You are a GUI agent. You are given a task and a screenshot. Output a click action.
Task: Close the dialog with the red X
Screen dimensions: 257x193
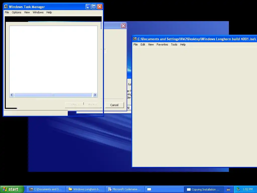pos(123,26)
